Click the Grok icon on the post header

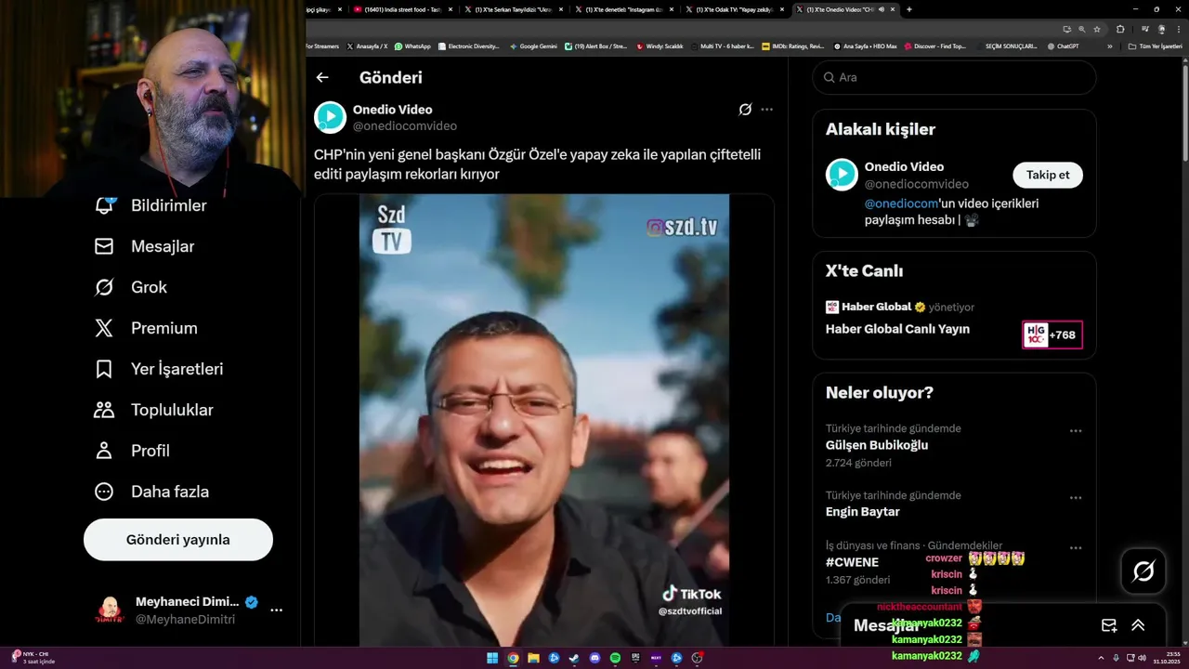pyautogui.click(x=745, y=110)
